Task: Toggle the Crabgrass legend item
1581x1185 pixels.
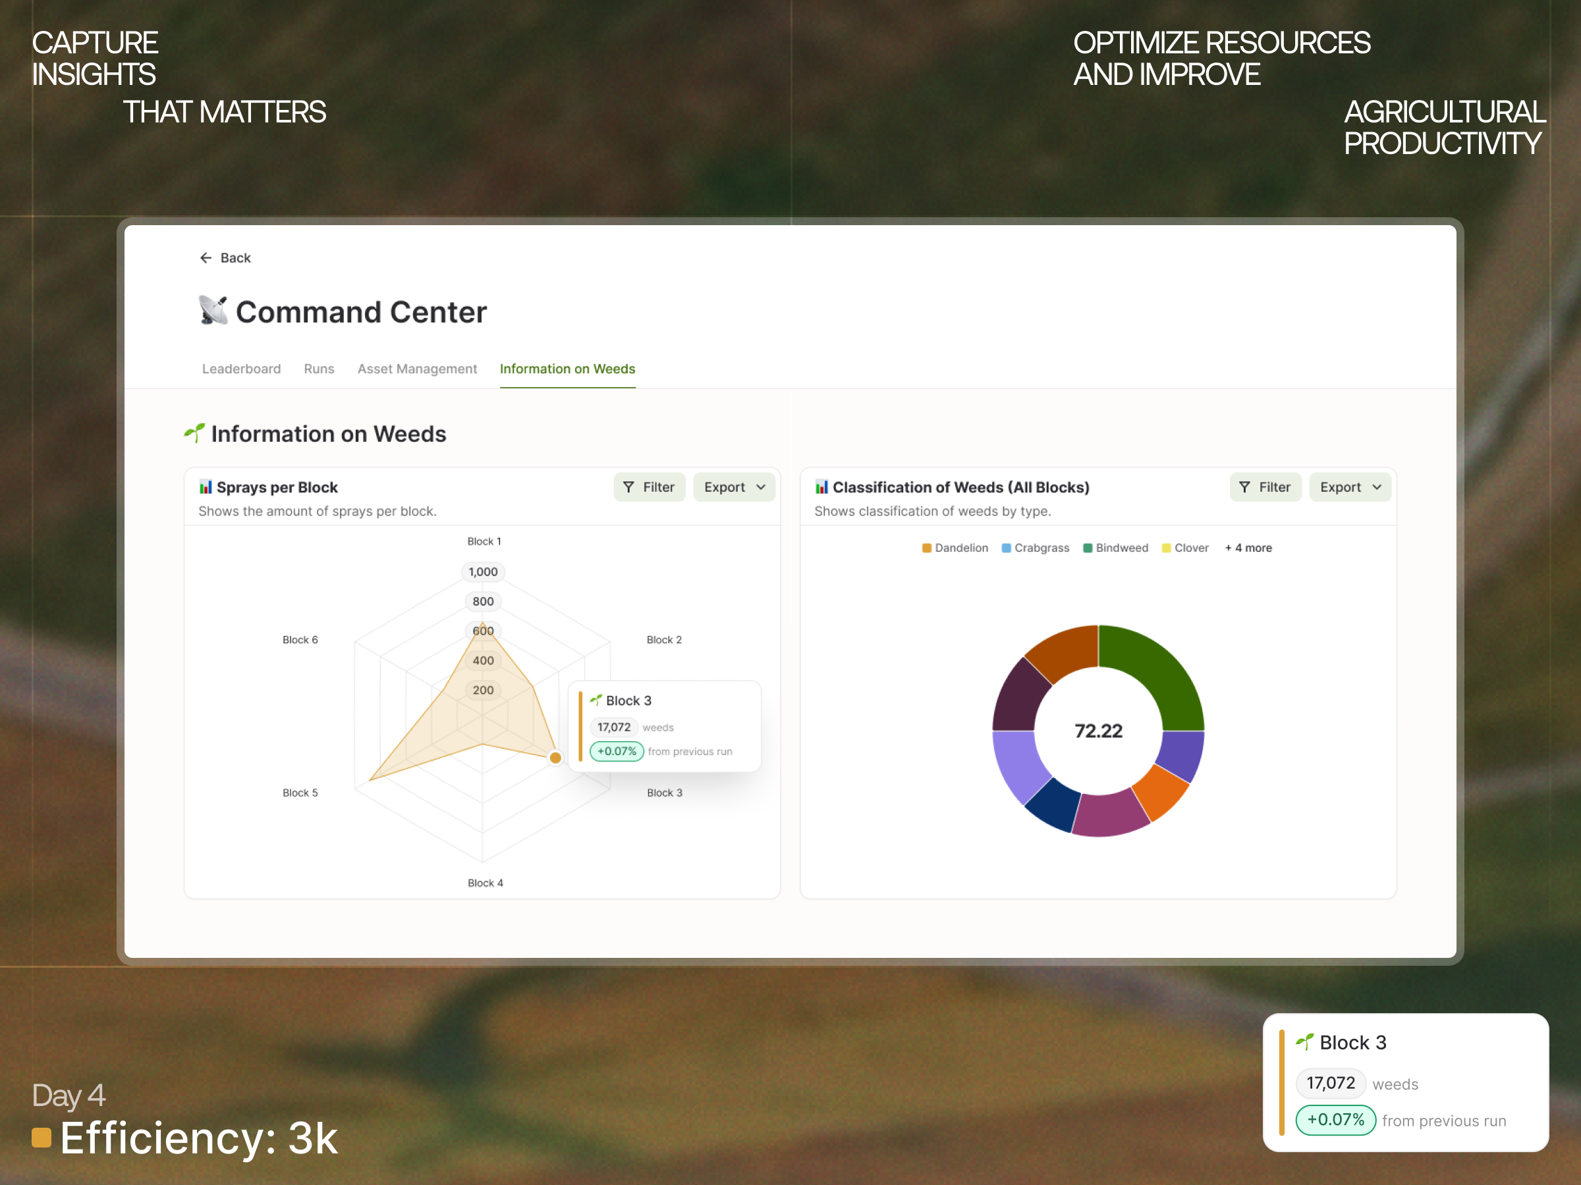Action: (x=1036, y=548)
